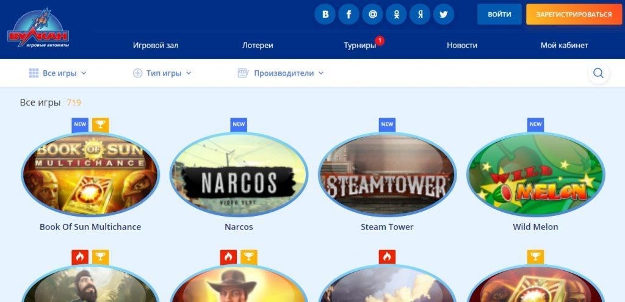
Task: Open the Игровой зал menu item
Action: [x=156, y=45]
